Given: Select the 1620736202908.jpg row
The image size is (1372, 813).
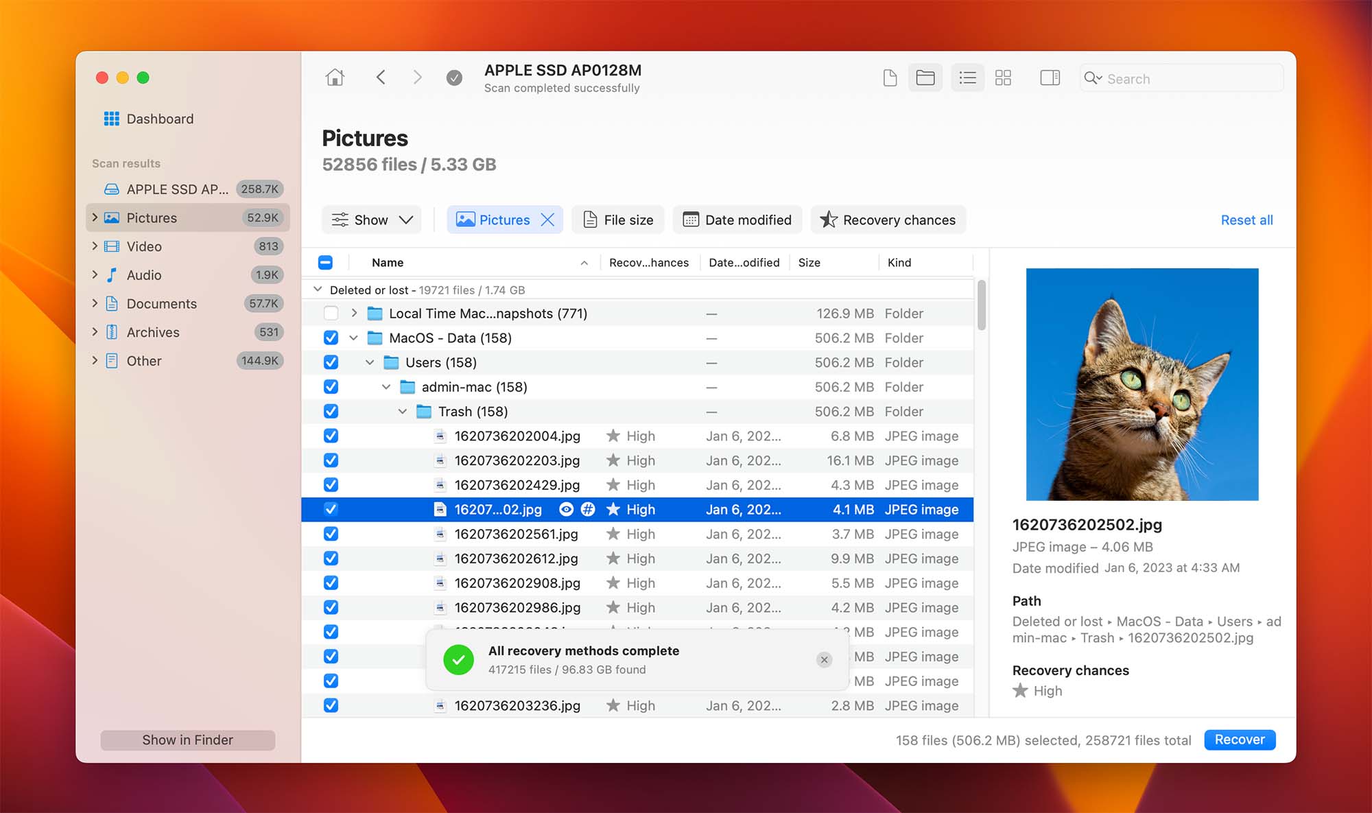Looking at the screenshot, I should (637, 583).
